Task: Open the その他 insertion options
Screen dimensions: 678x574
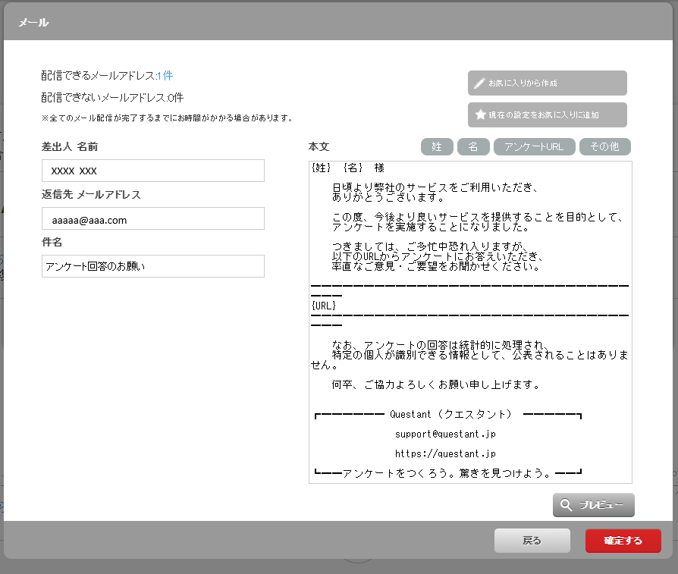Action: click(605, 147)
